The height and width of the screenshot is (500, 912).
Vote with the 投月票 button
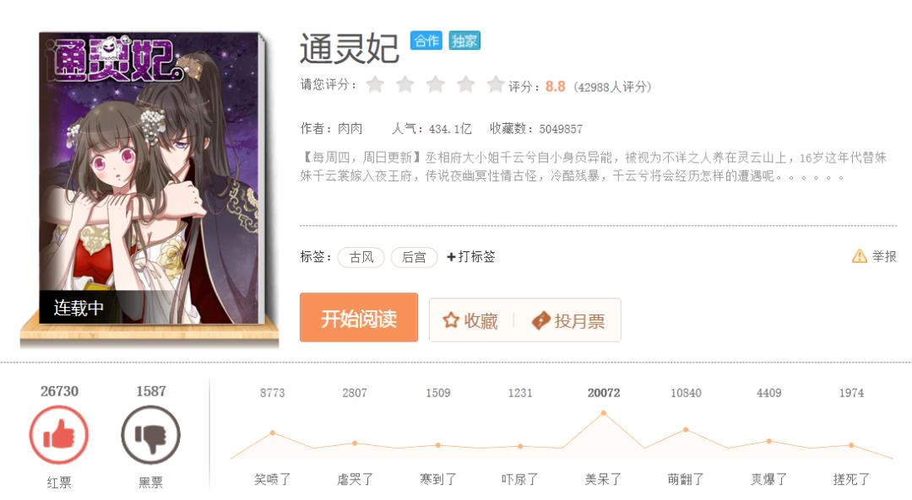[568, 320]
